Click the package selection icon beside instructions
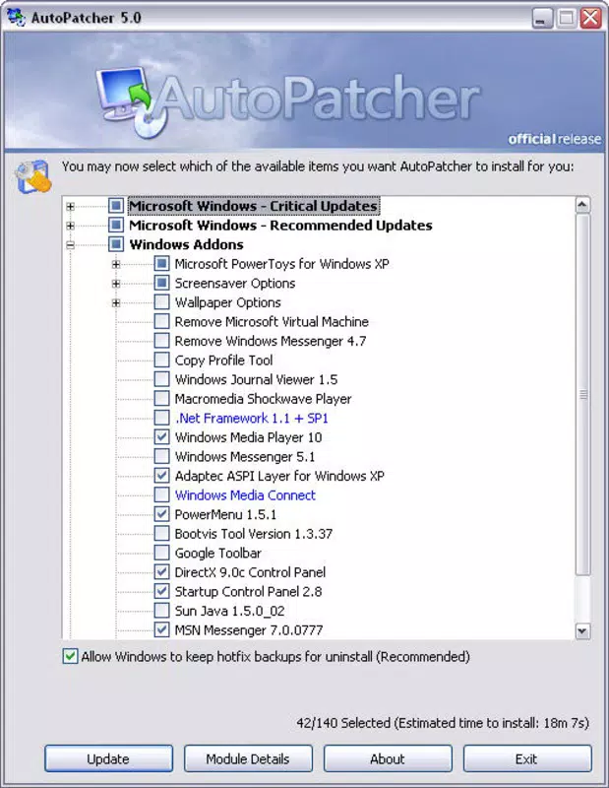Viewport: 609px width, 788px height. (x=33, y=176)
